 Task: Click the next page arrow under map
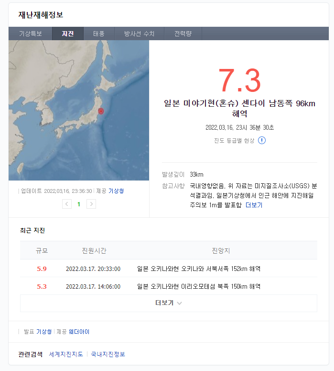(91, 204)
